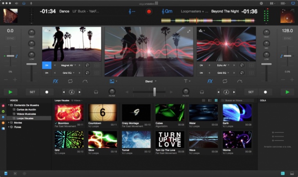This screenshot has width=298, height=177.
Task: Open the Echo AV effect pad grid
Action: click(x=251, y=65)
